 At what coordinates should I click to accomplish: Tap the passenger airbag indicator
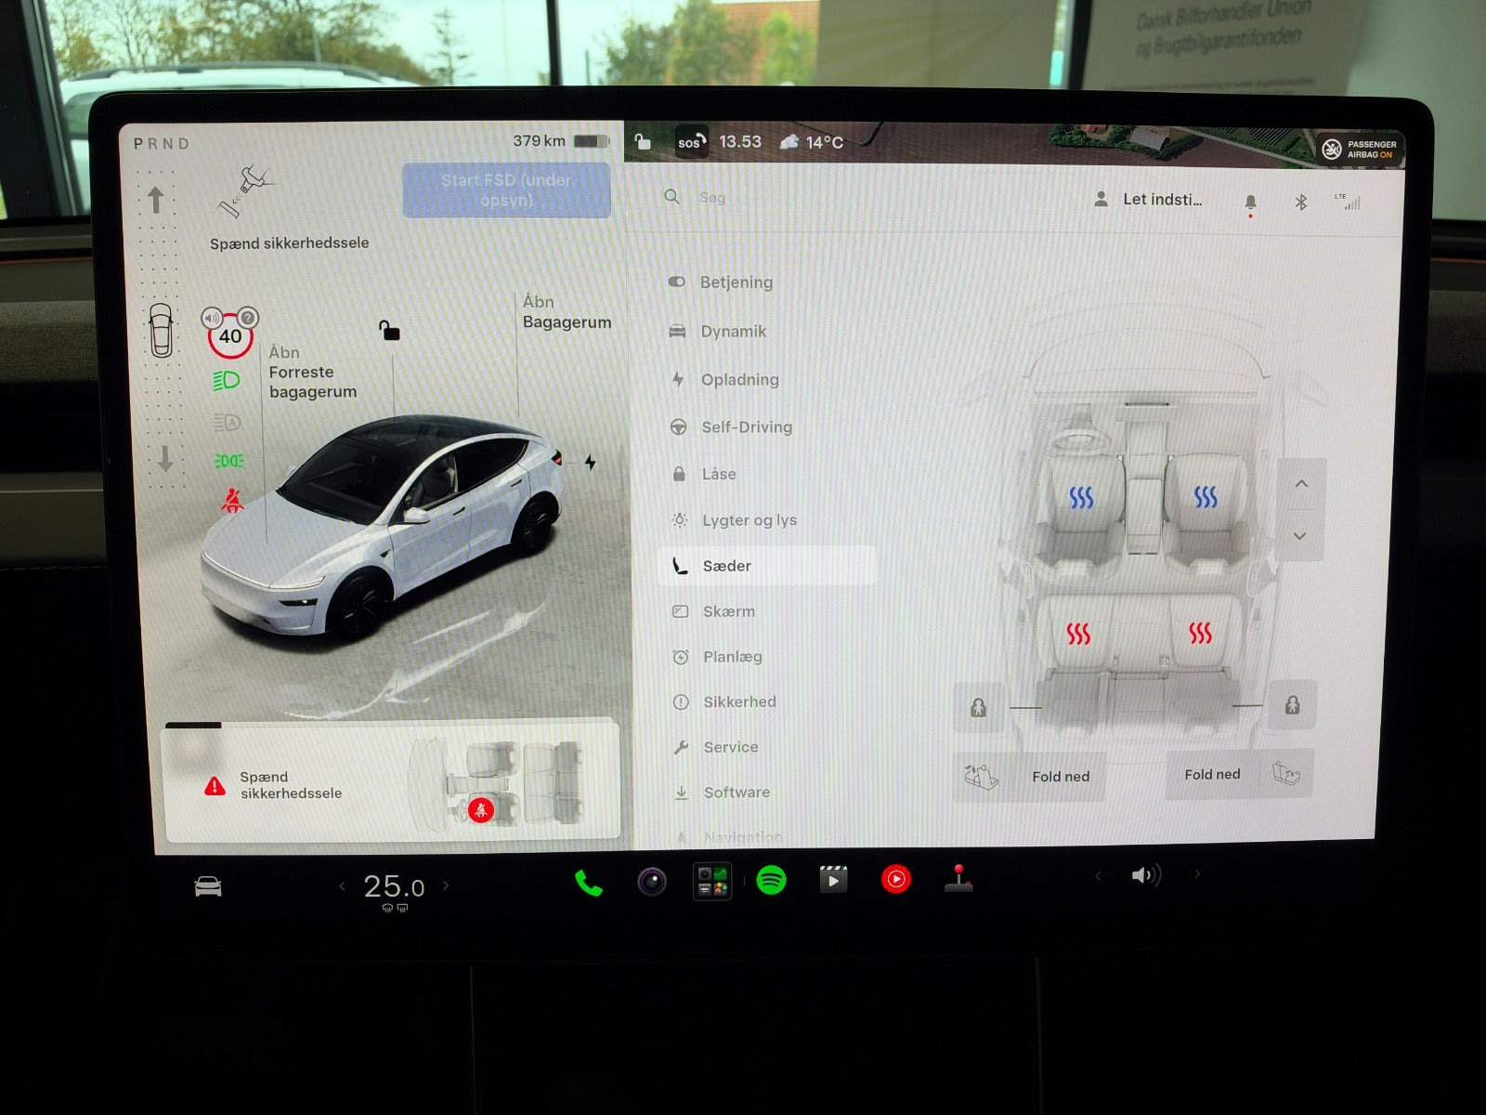point(1361,150)
